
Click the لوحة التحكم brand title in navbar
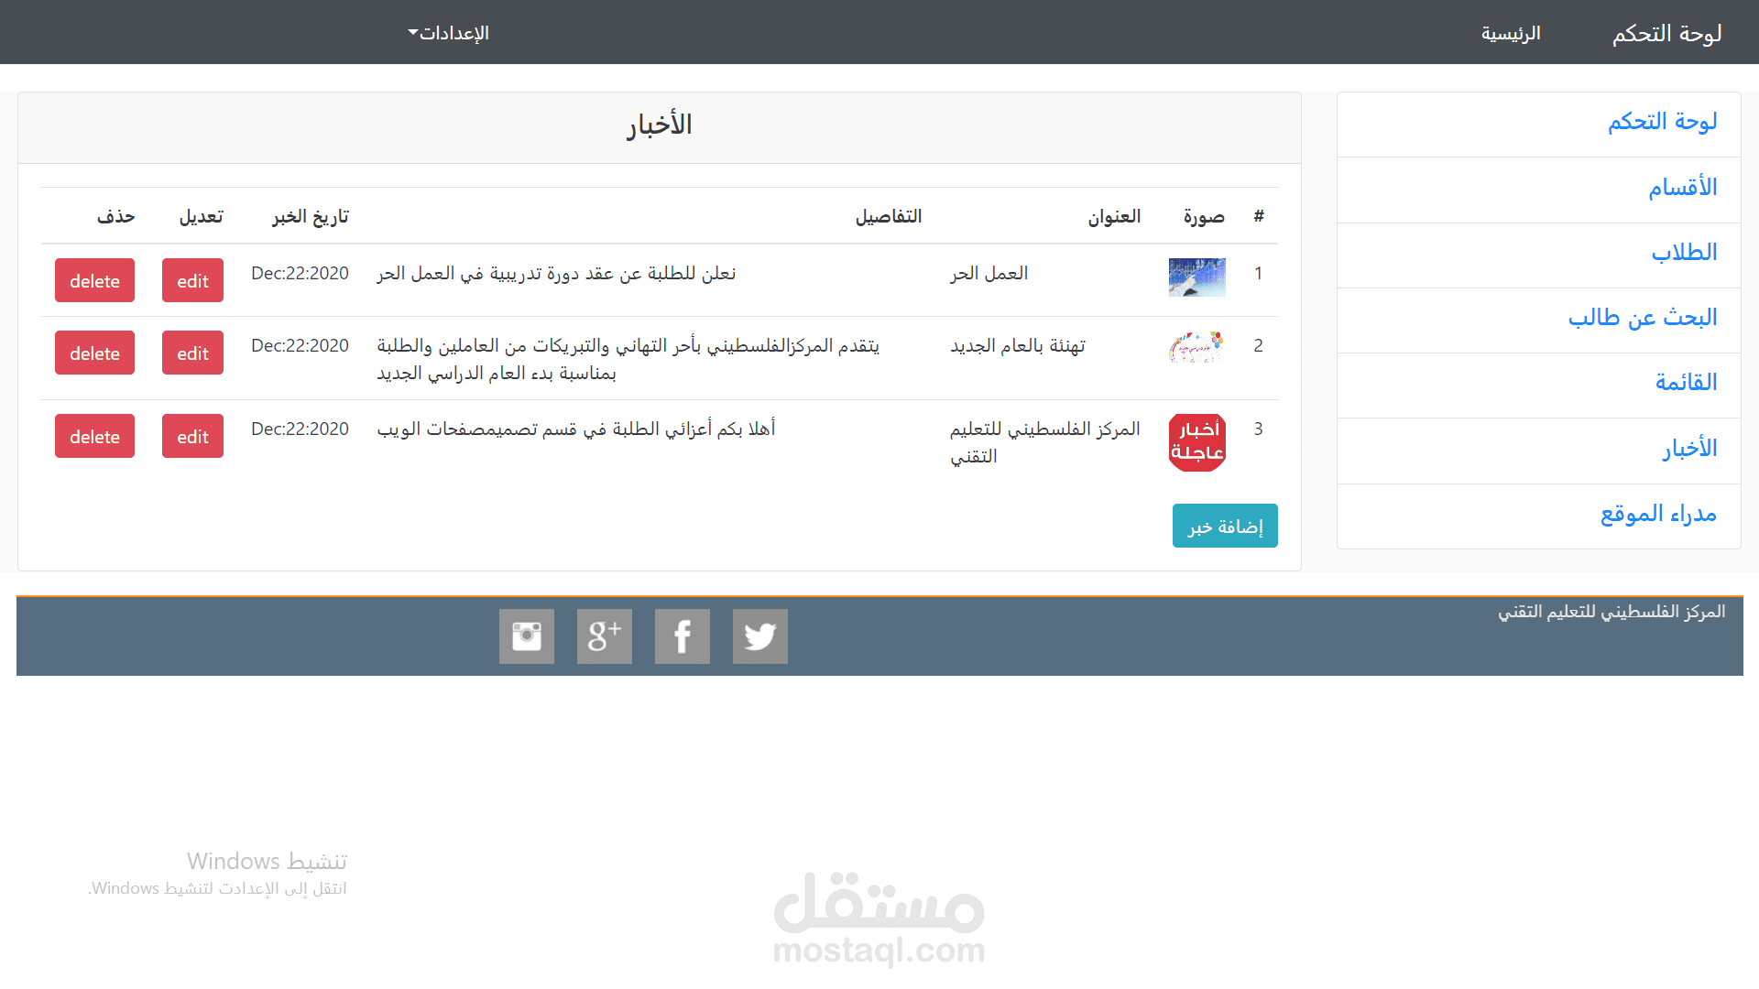[x=1666, y=34]
